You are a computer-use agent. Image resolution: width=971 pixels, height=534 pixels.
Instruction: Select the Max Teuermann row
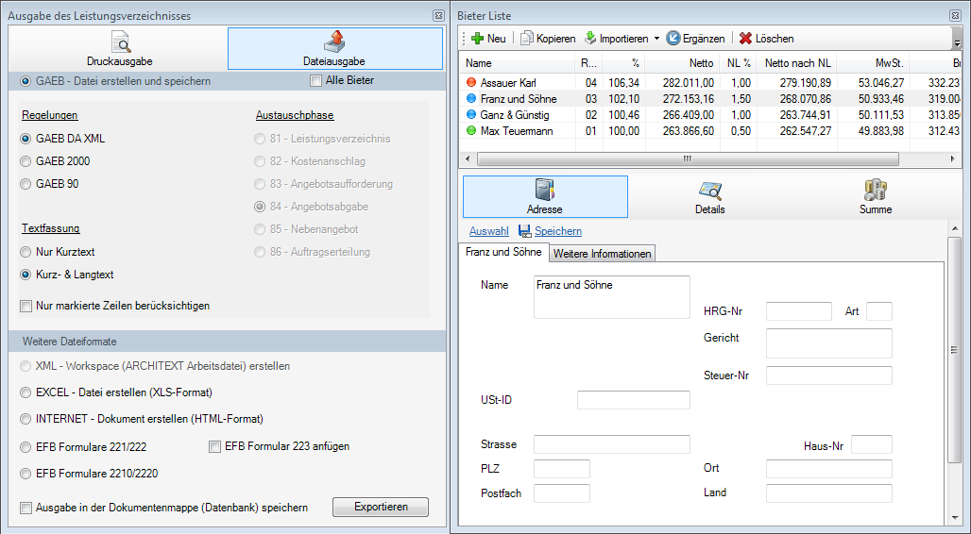709,130
